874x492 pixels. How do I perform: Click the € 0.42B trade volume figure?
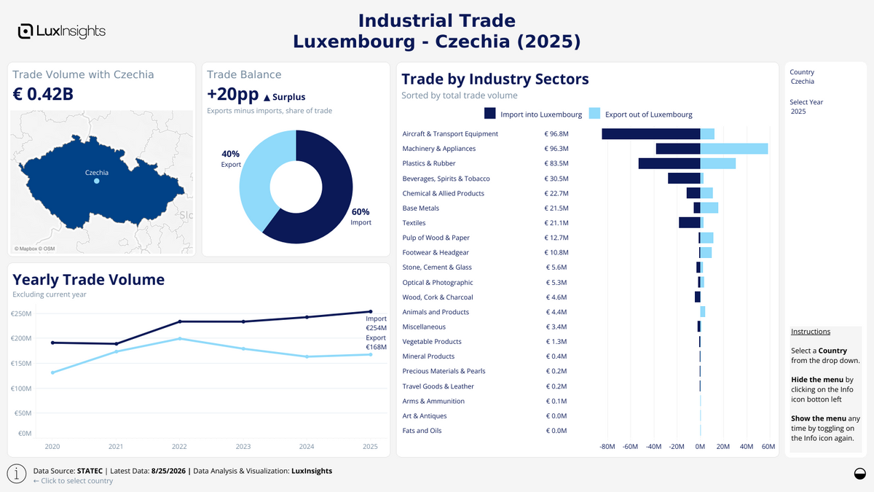point(43,94)
